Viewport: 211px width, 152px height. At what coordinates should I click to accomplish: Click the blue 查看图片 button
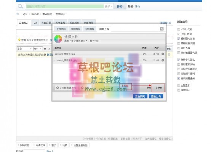tap(140, 96)
